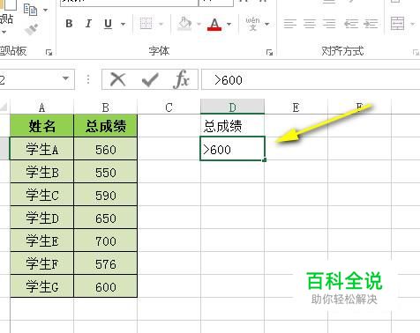Click cell 总成绩 in column D
This screenshot has width=420, height=333.
tap(232, 126)
